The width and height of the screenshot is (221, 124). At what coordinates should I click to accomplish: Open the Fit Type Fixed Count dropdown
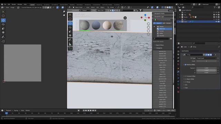coord(206,58)
